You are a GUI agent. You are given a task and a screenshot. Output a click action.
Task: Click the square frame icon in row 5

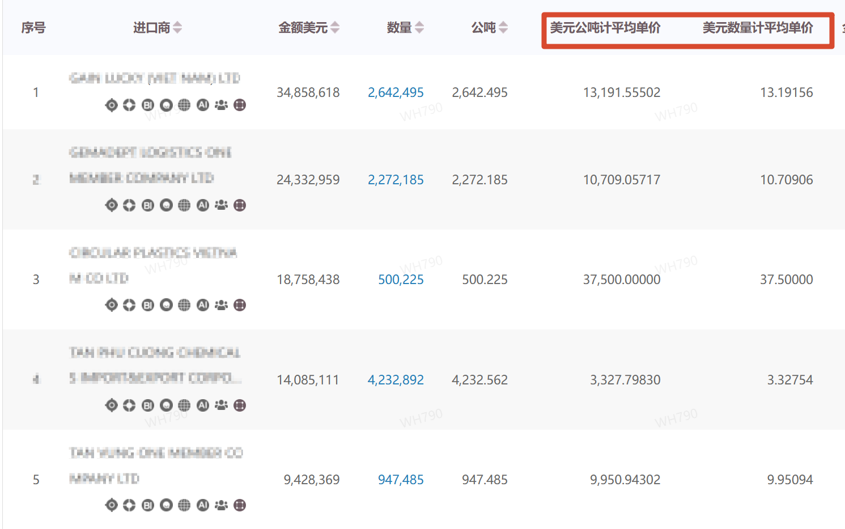240,505
